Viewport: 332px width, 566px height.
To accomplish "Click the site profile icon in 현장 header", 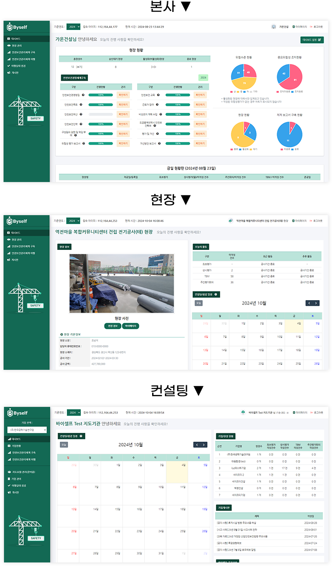I will [231, 220].
